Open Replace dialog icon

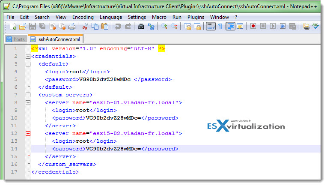(x=151, y=26)
